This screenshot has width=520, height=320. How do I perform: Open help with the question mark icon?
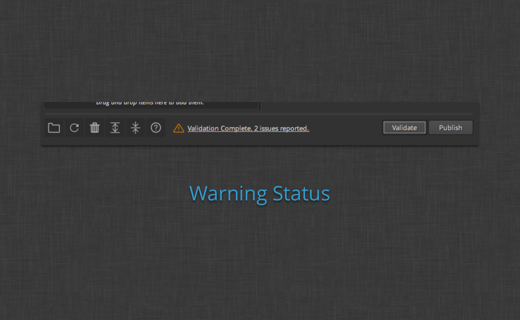tap(156, 128)
